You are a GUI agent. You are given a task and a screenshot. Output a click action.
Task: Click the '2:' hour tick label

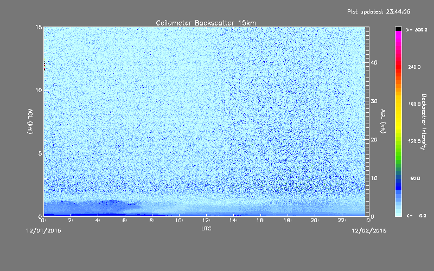[71, 221]
